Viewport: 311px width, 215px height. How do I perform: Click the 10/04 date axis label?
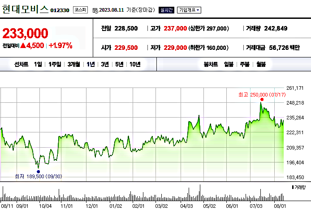point(45,206)
